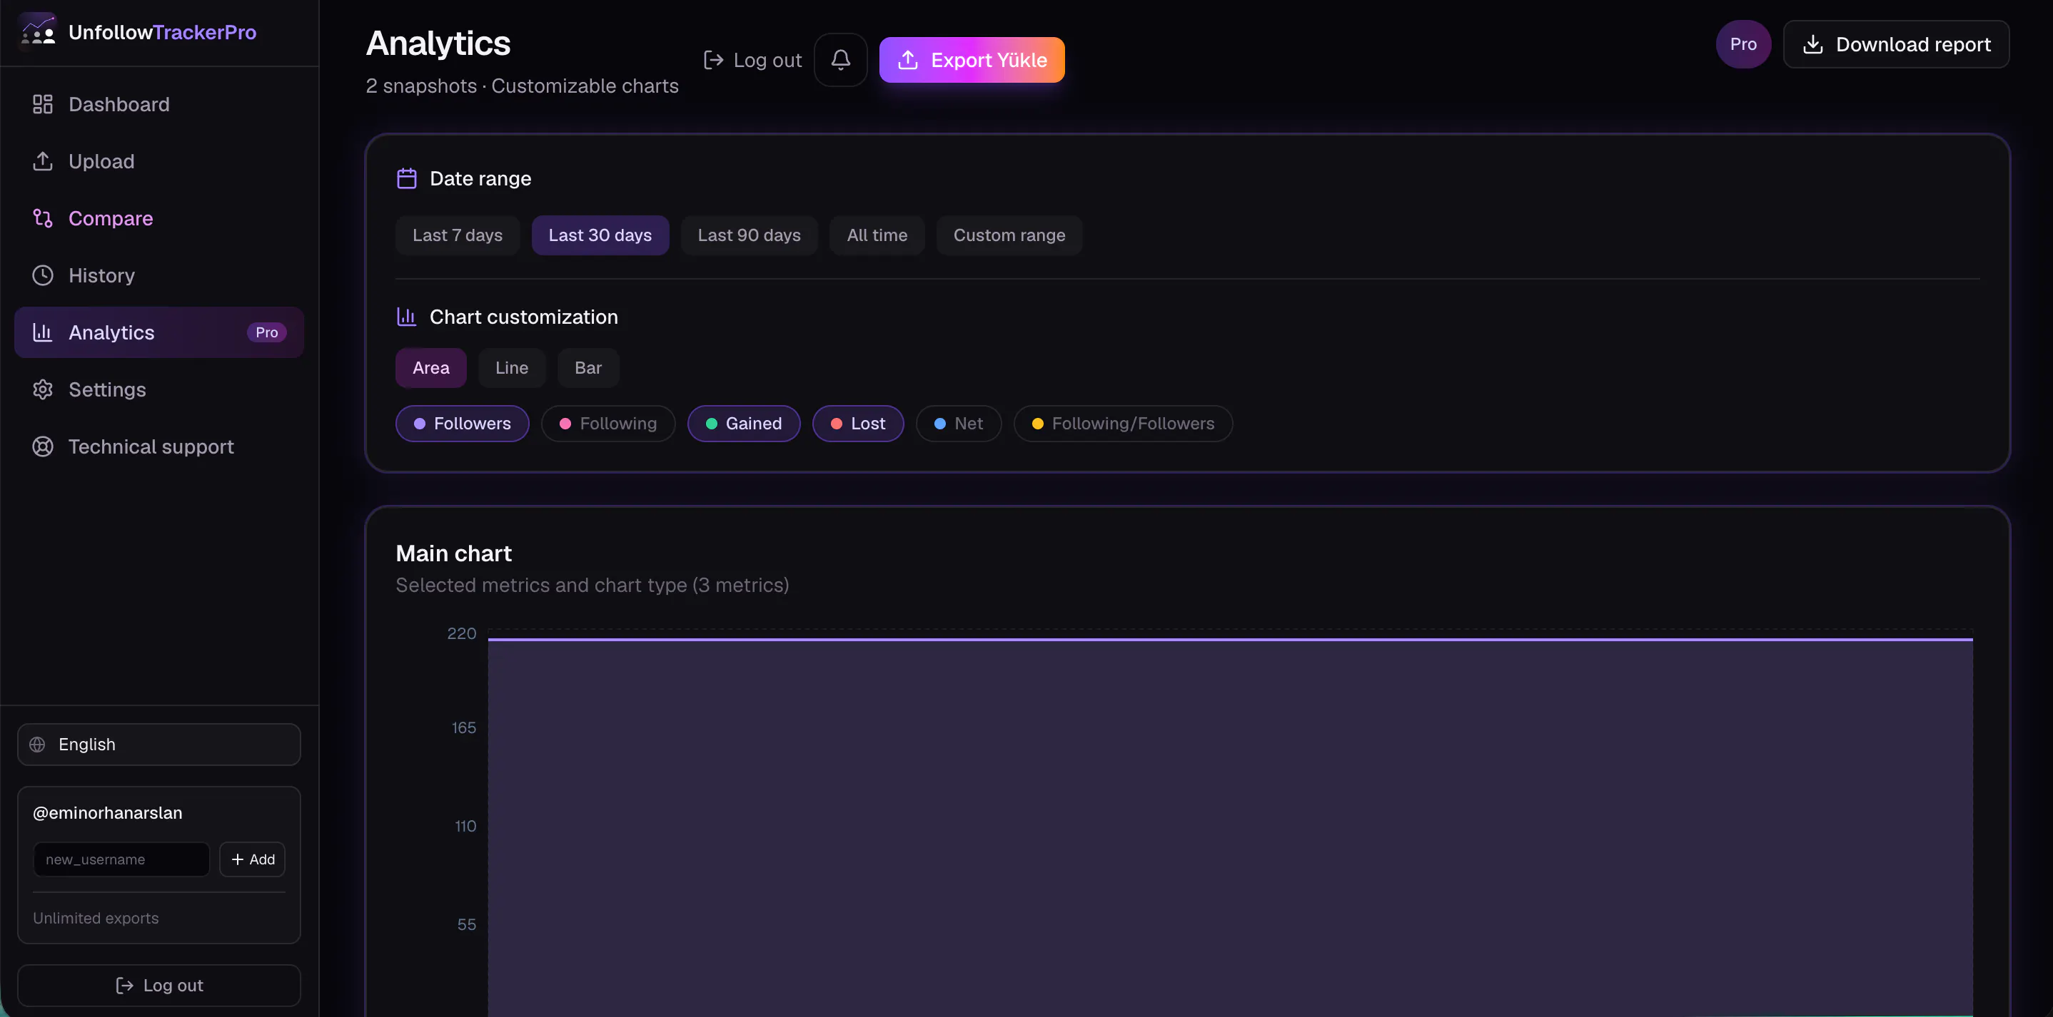Enable the Following/Followers ratio chip

click(x=1123, y=424)
